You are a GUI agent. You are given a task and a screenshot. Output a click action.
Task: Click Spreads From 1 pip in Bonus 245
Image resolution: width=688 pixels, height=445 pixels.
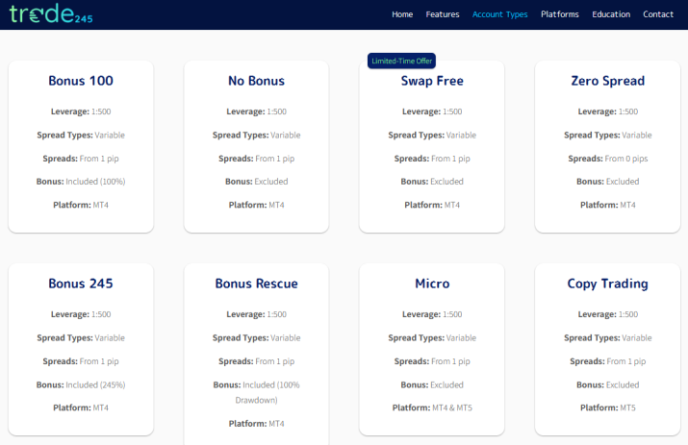(81, 361)
